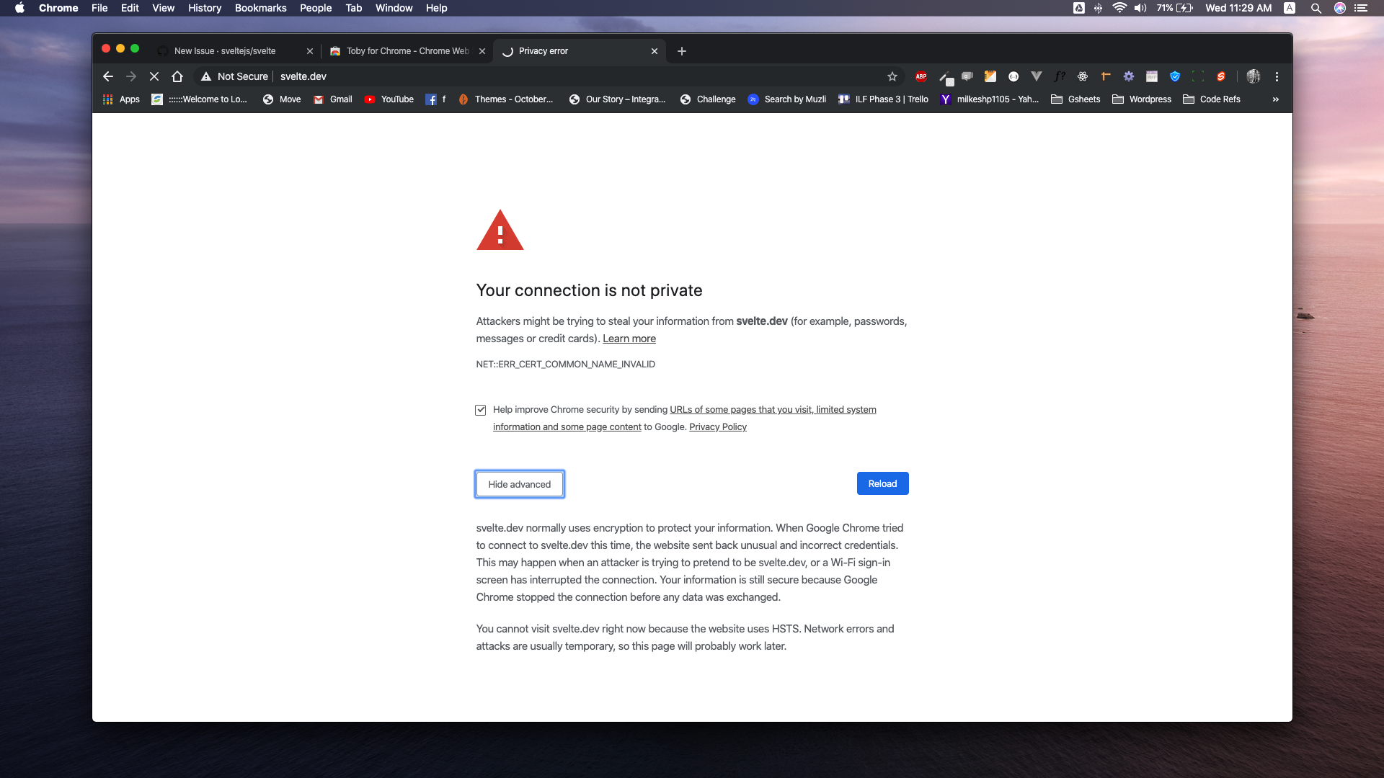Open the Loom screen recorder extension
The image size is (1384, 778).
(967, 76)
